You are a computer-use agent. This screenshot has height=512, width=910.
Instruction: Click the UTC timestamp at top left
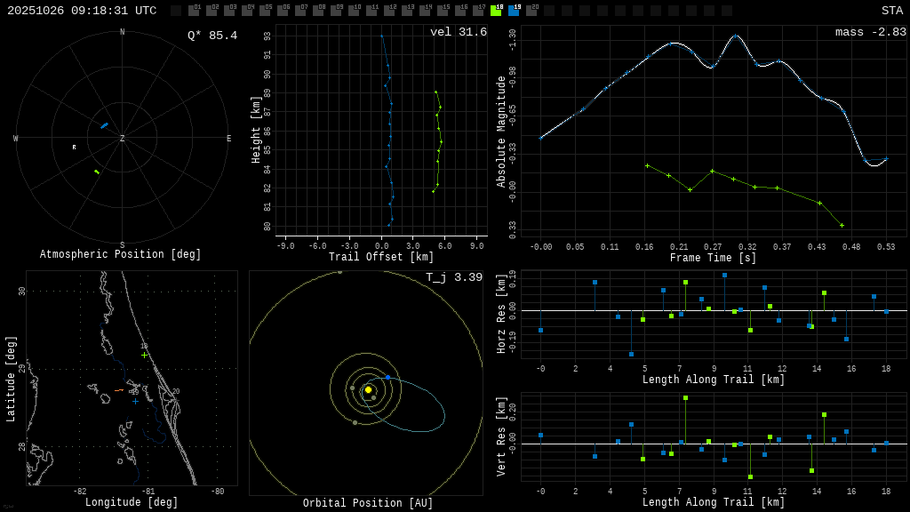(82, 11)
